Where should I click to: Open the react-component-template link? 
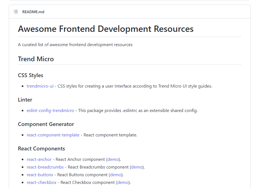click(x=53, y=135)
